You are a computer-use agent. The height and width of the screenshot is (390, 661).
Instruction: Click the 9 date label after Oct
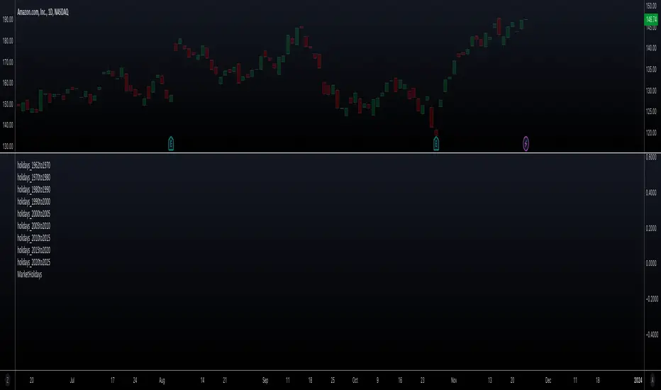pos(377,380)
